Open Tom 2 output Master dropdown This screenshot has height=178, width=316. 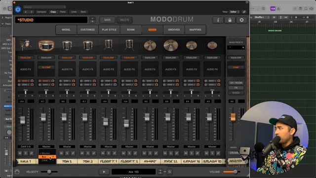[67, 146]
